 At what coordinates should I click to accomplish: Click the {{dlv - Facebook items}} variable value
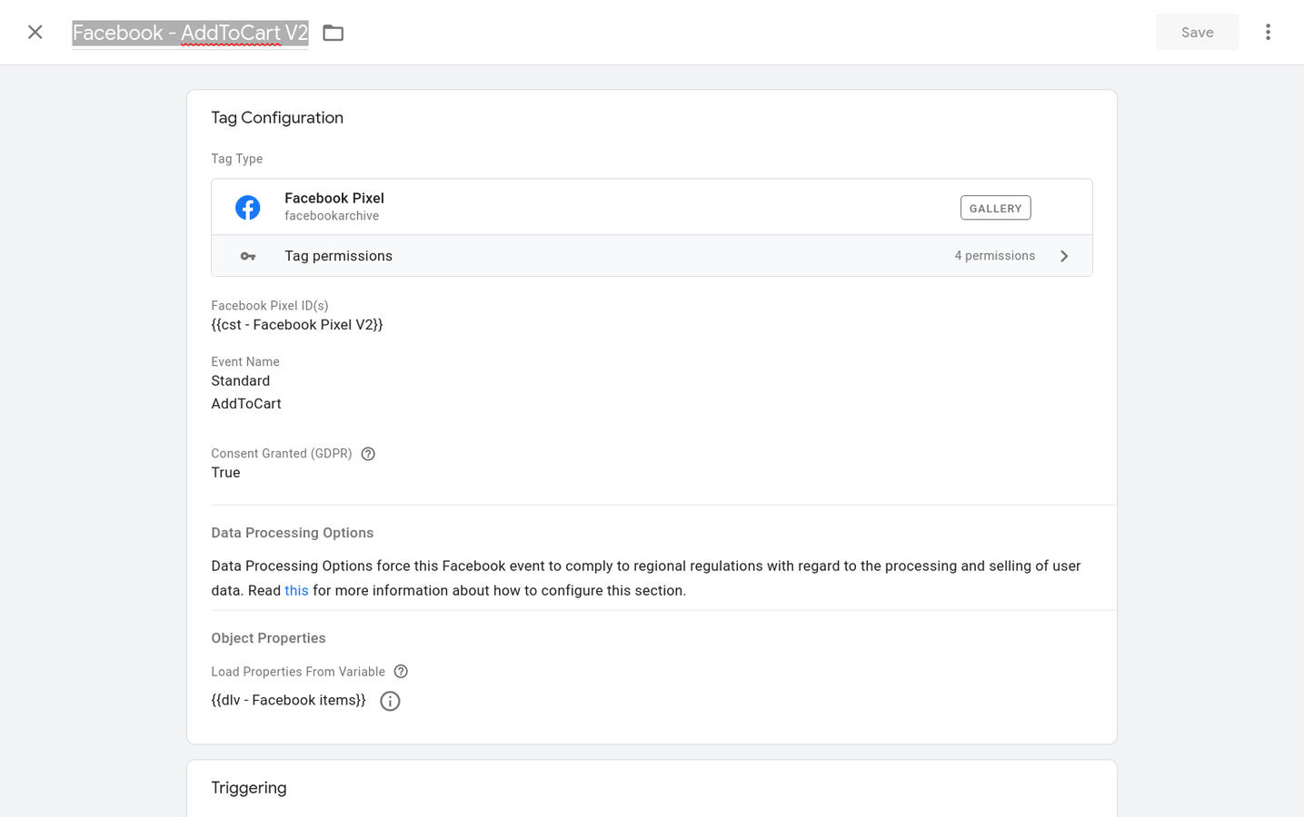[288, 701]
